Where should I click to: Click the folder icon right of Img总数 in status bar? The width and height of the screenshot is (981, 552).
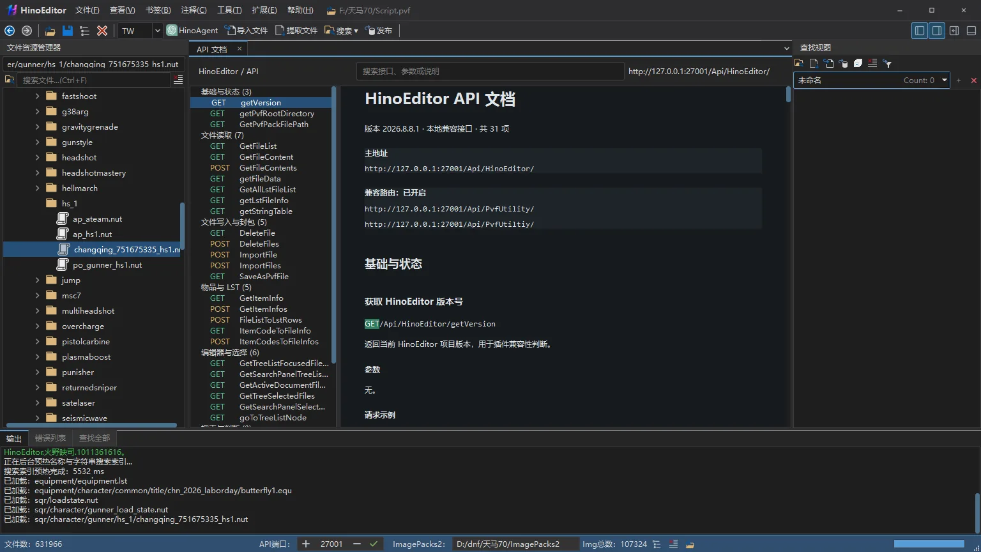point(690,544)
